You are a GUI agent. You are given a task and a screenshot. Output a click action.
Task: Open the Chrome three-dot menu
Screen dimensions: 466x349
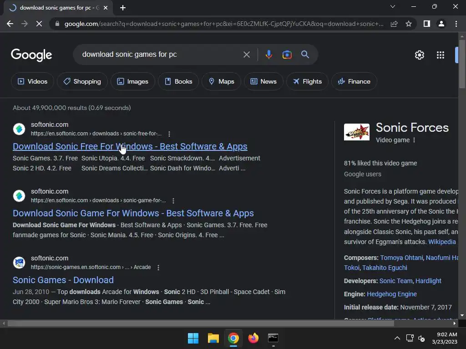[x=456, y=24]
